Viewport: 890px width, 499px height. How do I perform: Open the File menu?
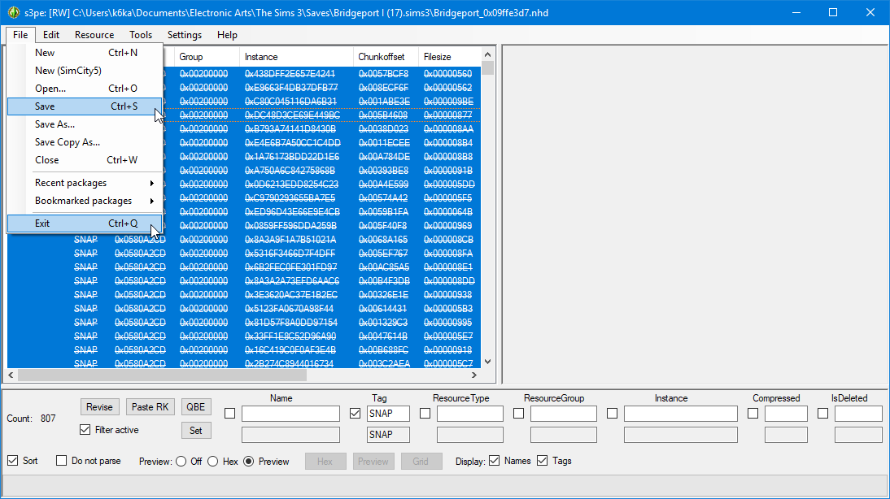[20, 35]
